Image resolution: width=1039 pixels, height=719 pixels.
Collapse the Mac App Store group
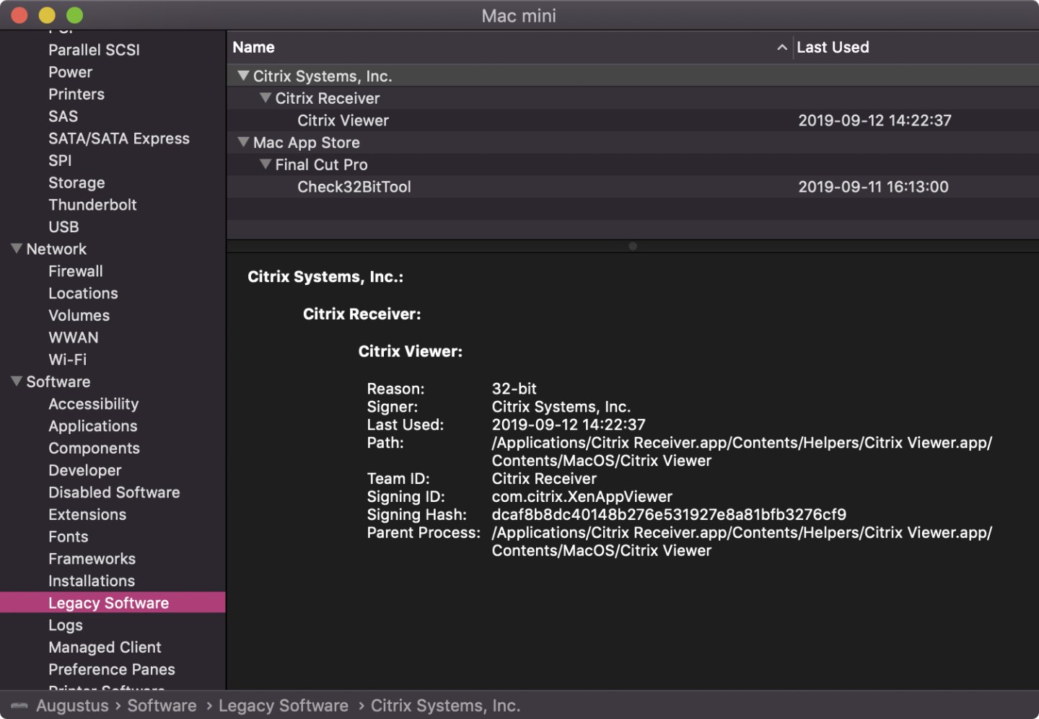pos(243,142)
